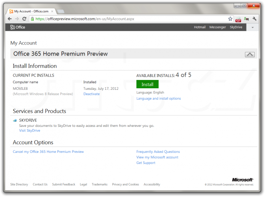The image size is (265, 197).
Task: Click the address bar URL
Action: (85, 19)
